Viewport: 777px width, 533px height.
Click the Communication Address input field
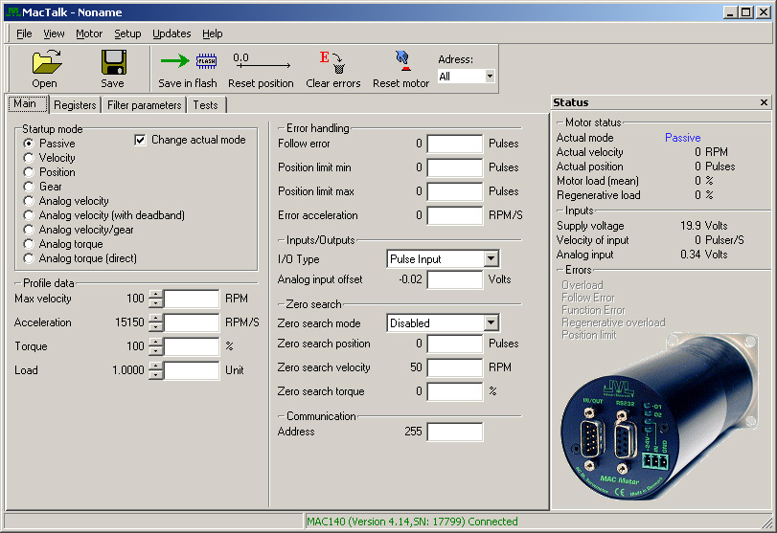click(455, 432)
